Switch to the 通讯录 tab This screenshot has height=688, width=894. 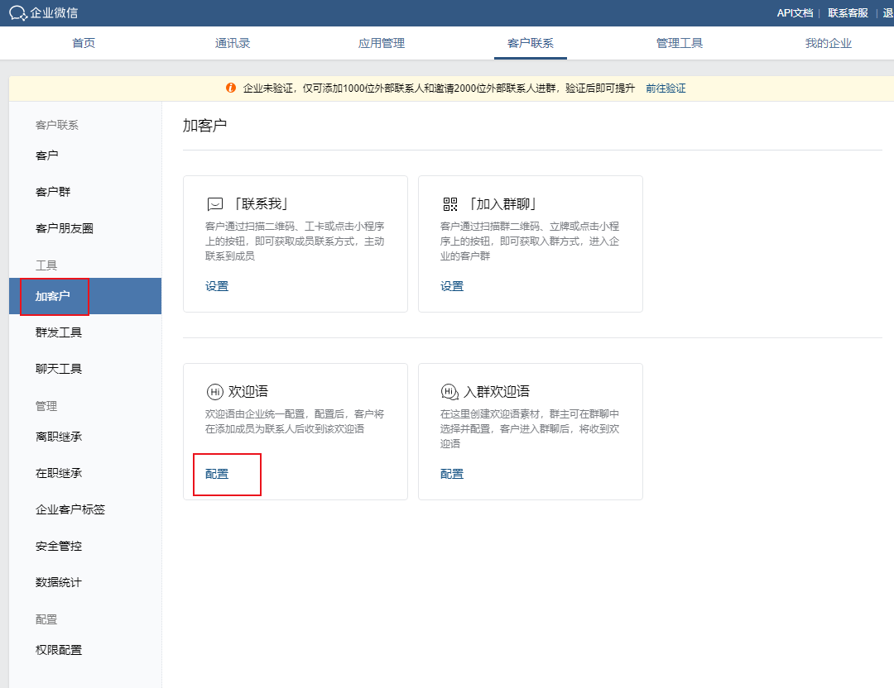(x=233, y=44)
